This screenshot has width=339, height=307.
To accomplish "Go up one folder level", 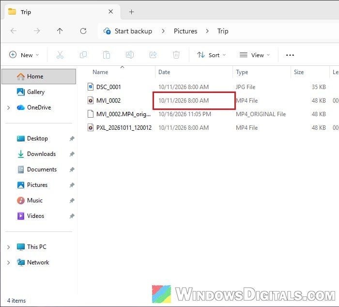I will point(60,31).
